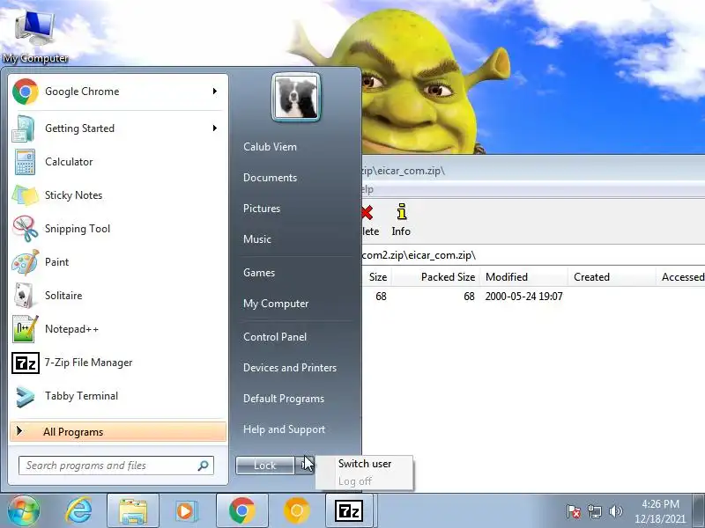Screen dimensions: 705x528
Task: Focus the Search programs and files box
Action: 116,466
